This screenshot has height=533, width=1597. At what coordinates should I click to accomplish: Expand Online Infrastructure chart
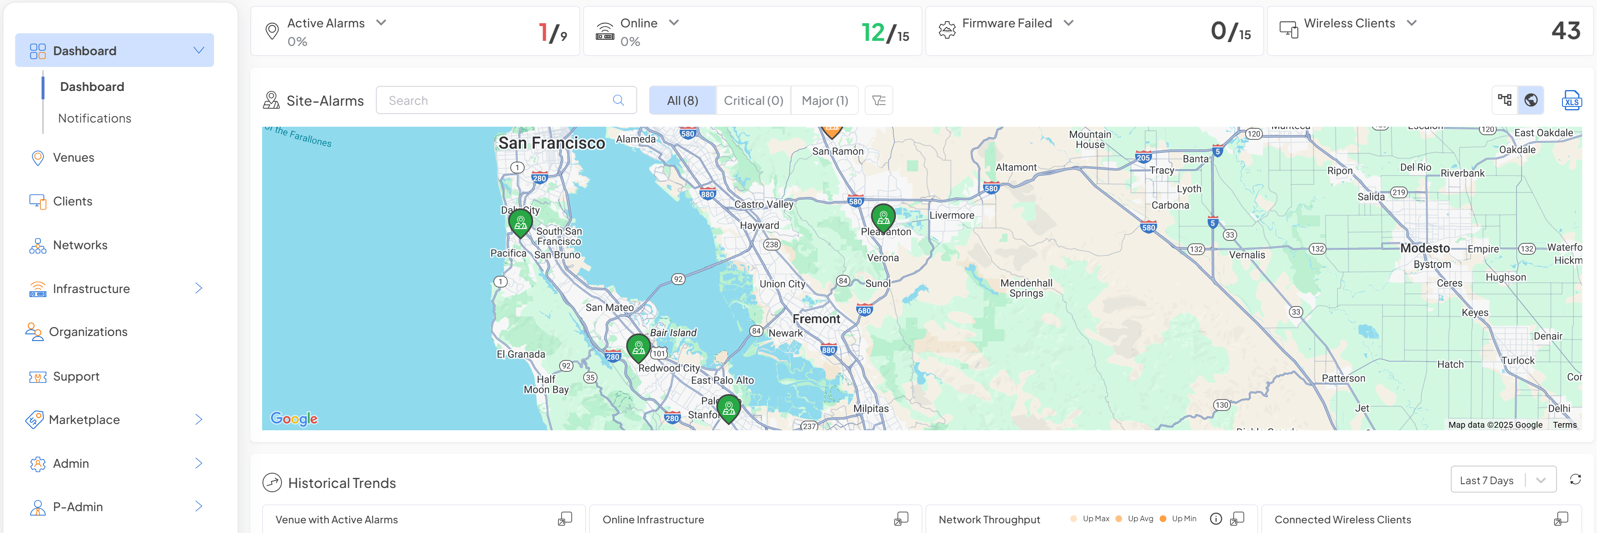point(901,519)
